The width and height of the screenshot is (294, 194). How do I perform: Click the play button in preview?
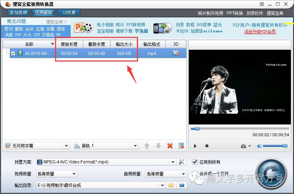click(x=195, y=146)
